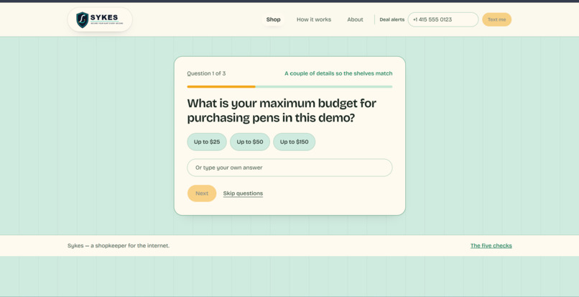The image size is (579, 297).
Task: Click the budget question heading
Action: click(x=282, y=110)
